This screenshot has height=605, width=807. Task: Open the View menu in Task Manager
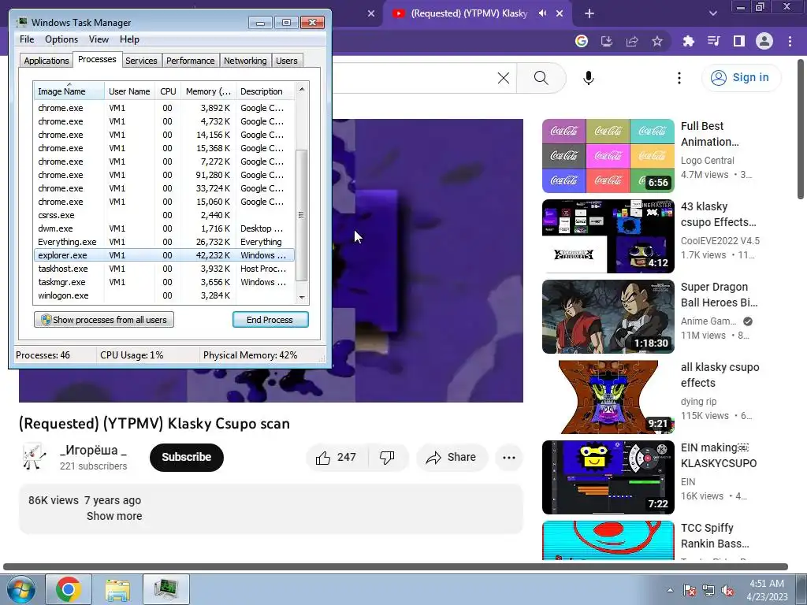[x=99, y=39]
